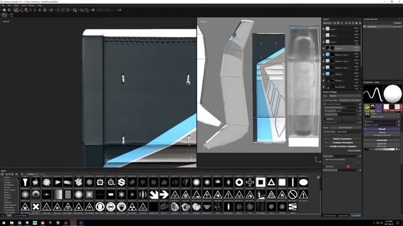Image resolution: width=403 pixels, height=226 pixels.
Task: Select the six-point star alpha
Action: tap(122, 195)
